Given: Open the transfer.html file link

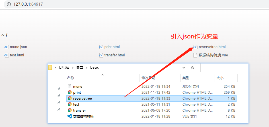Looking at the screenshot, I should pyautogui.click(x=115, y=55).
